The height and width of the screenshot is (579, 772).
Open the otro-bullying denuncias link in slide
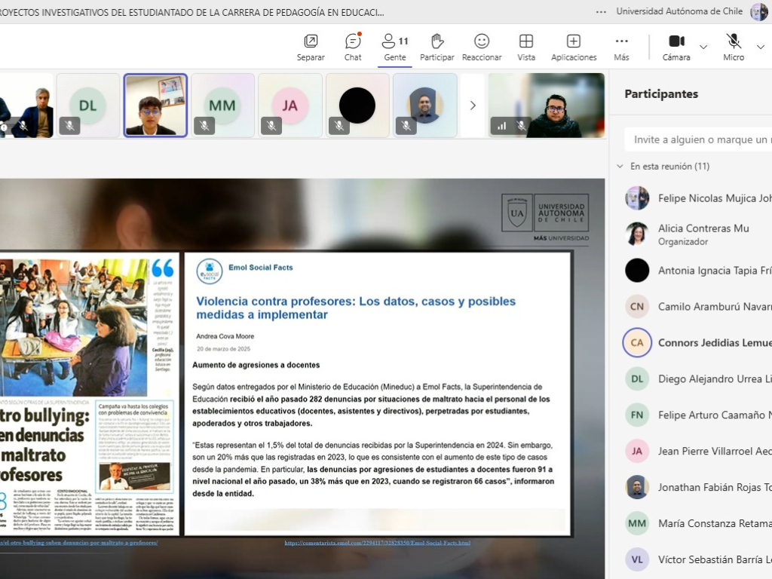pyautogui.click(x=78, y=543)
